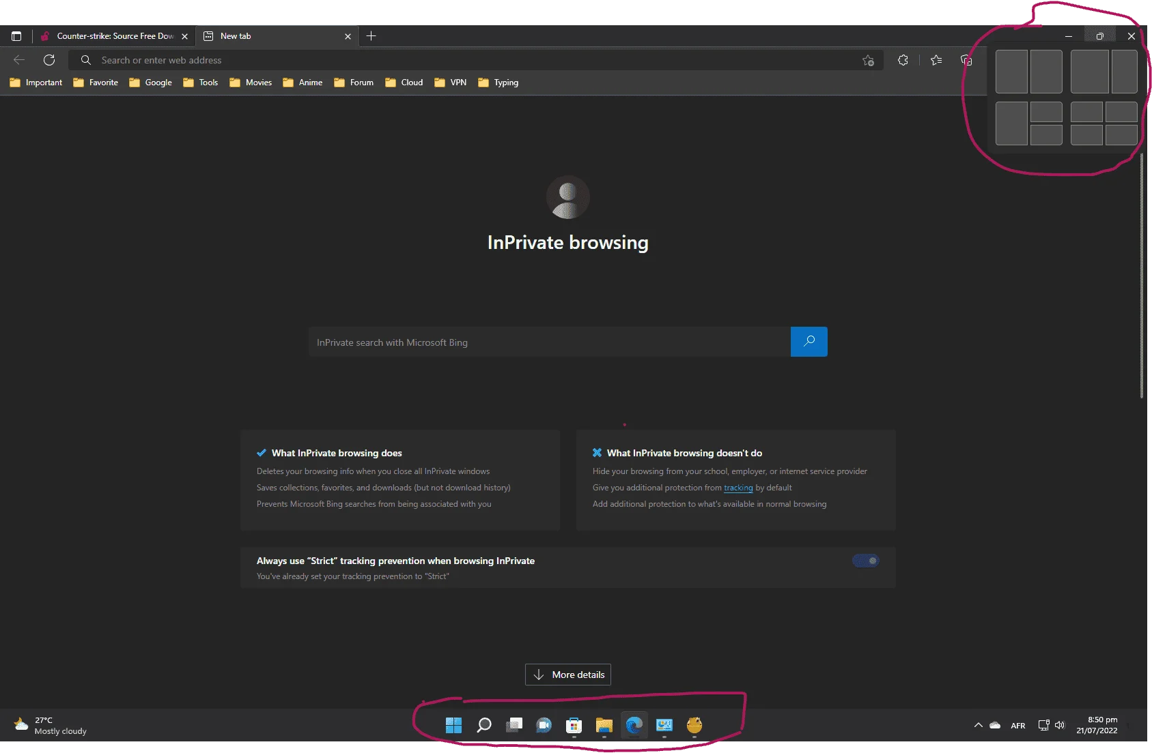The height and width of the screenshot is (753, 1152).
Task: Open a new tab with plus icon
Action: coord(371,36)
